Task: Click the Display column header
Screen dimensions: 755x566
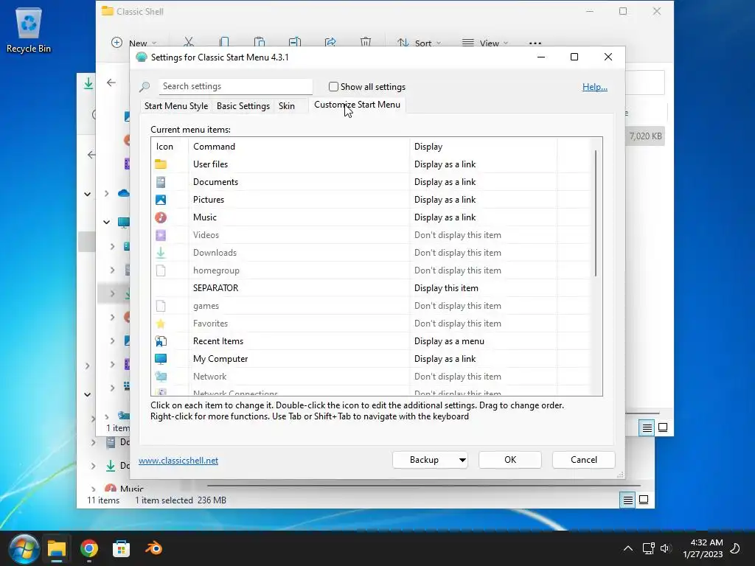Action: tap(484, 147)
